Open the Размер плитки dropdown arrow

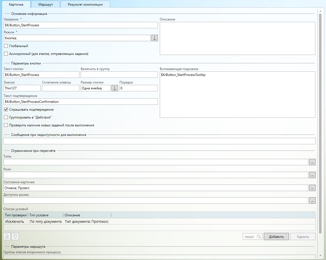point(115,88)
